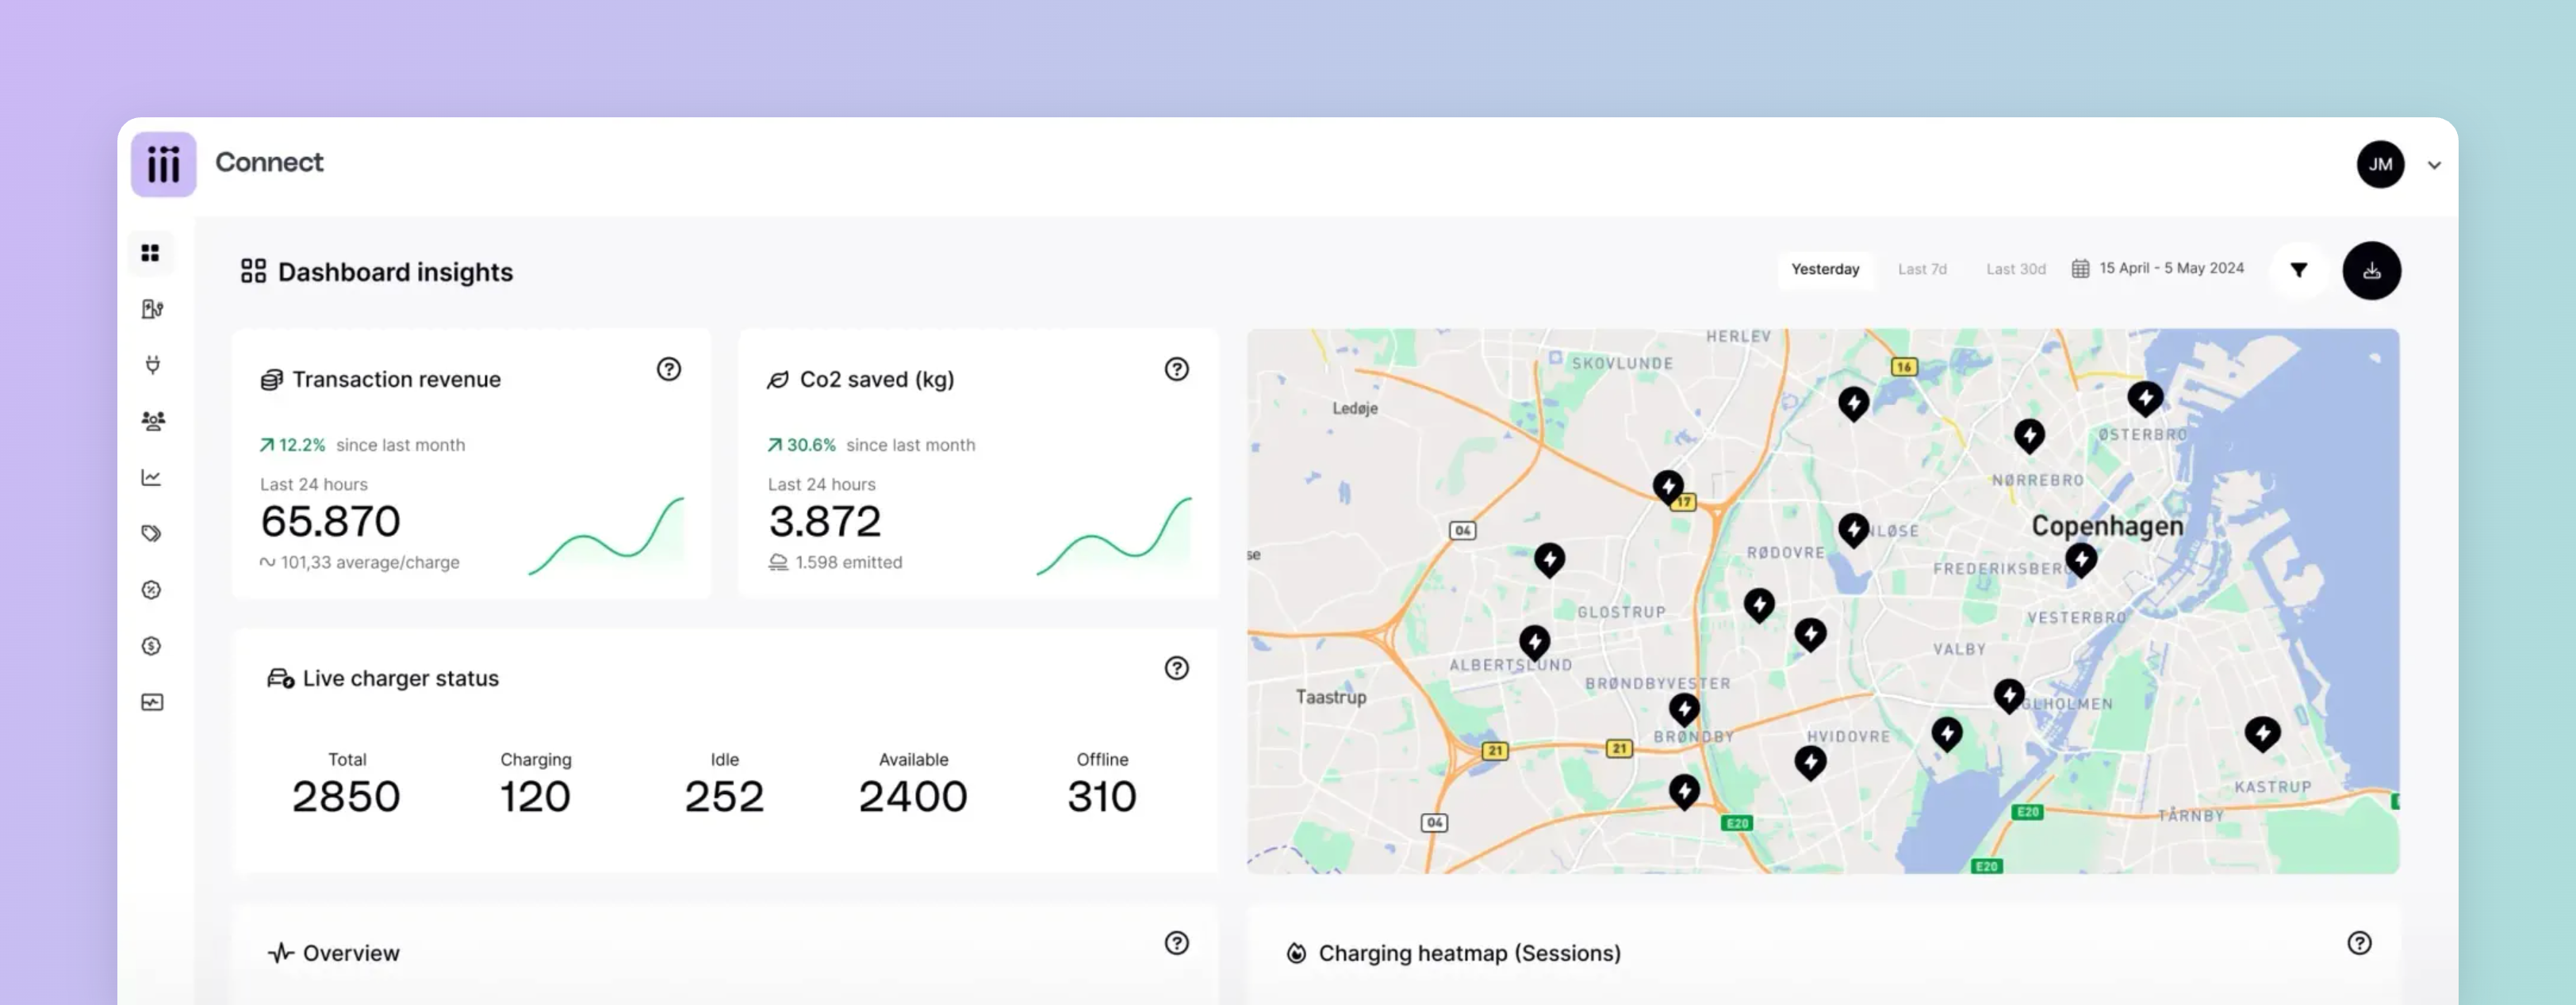Select the Yesterday range tab
2576x1005 pixels.
point(1825,269)
